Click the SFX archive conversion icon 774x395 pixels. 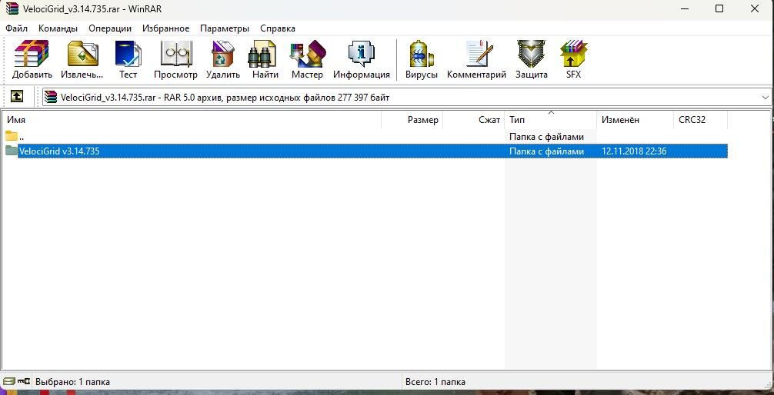[574, 60]
